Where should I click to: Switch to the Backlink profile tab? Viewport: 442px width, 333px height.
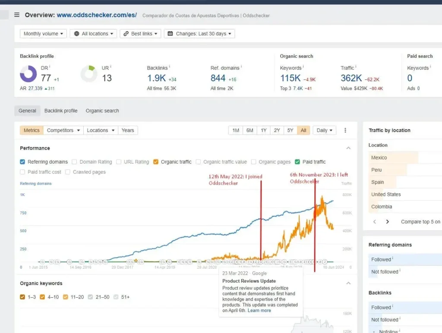61,111
